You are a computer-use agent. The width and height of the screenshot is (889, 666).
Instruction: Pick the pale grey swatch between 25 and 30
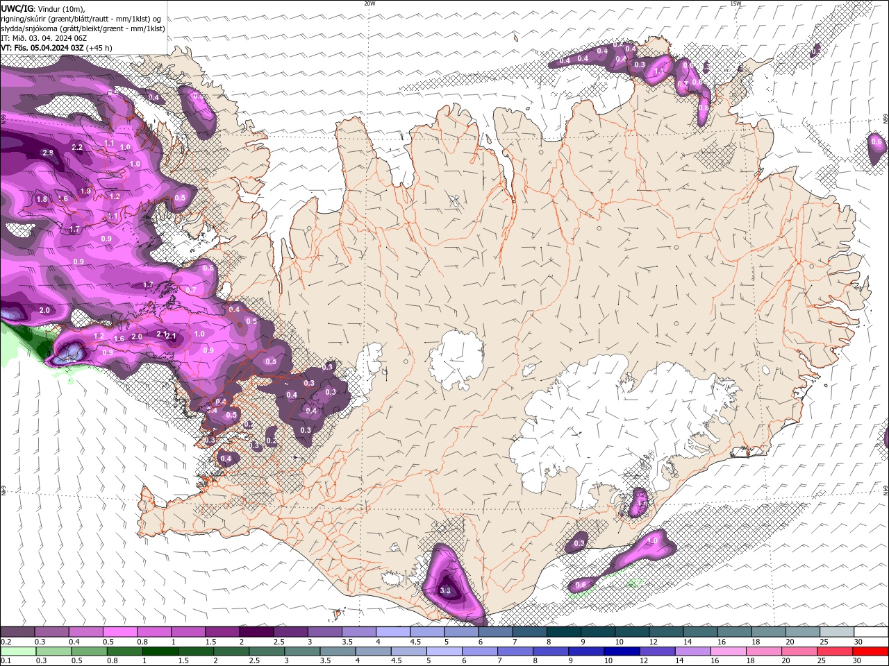pos(837,632)
